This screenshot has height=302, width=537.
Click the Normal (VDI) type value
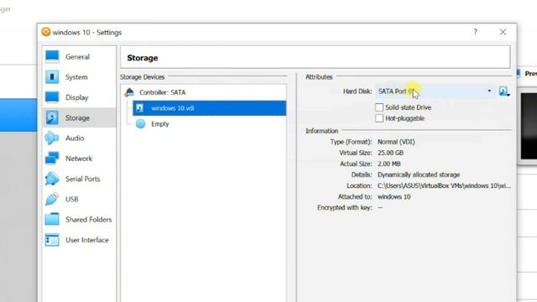pyautogui.click(x=396, y=142)
